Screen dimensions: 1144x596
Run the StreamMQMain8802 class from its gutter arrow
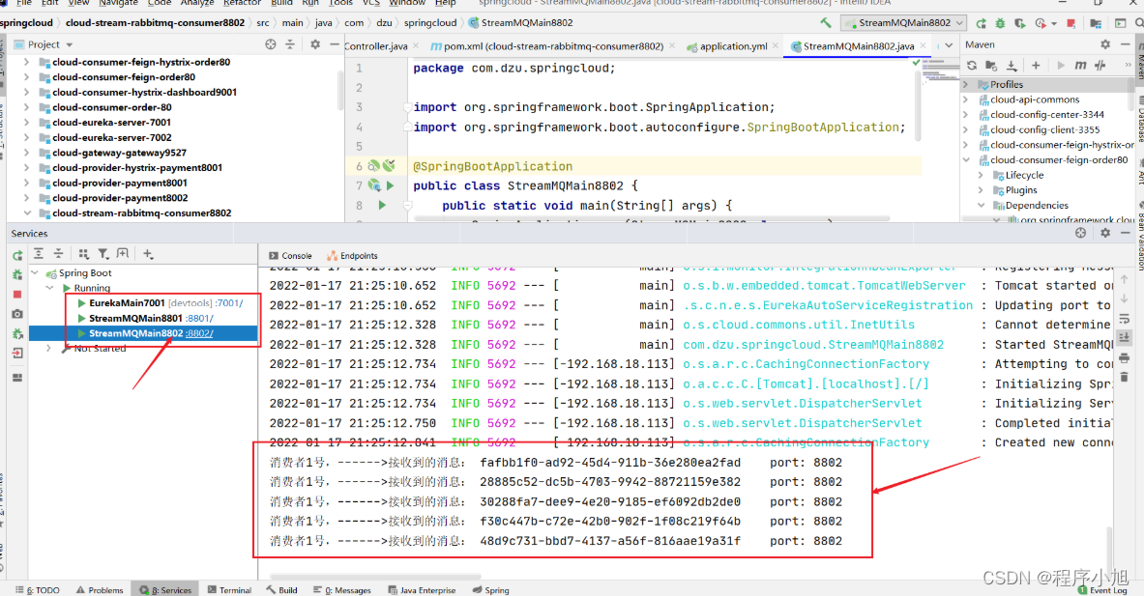coord(391,185)
